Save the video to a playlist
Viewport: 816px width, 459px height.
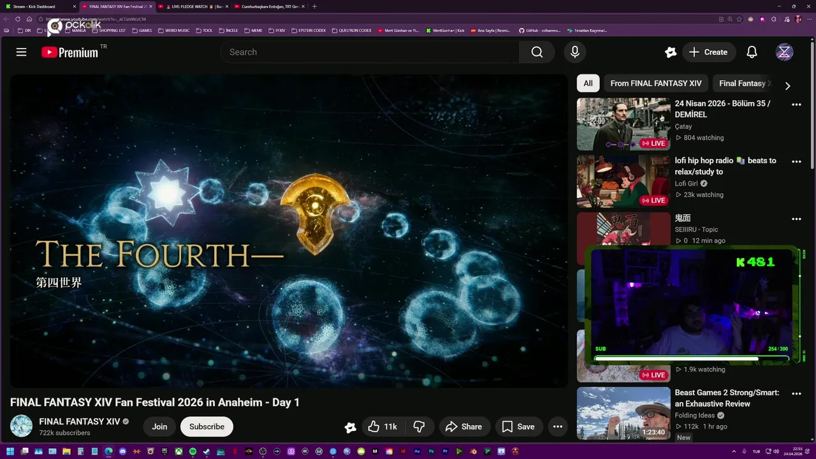click(x=518, y=426)
